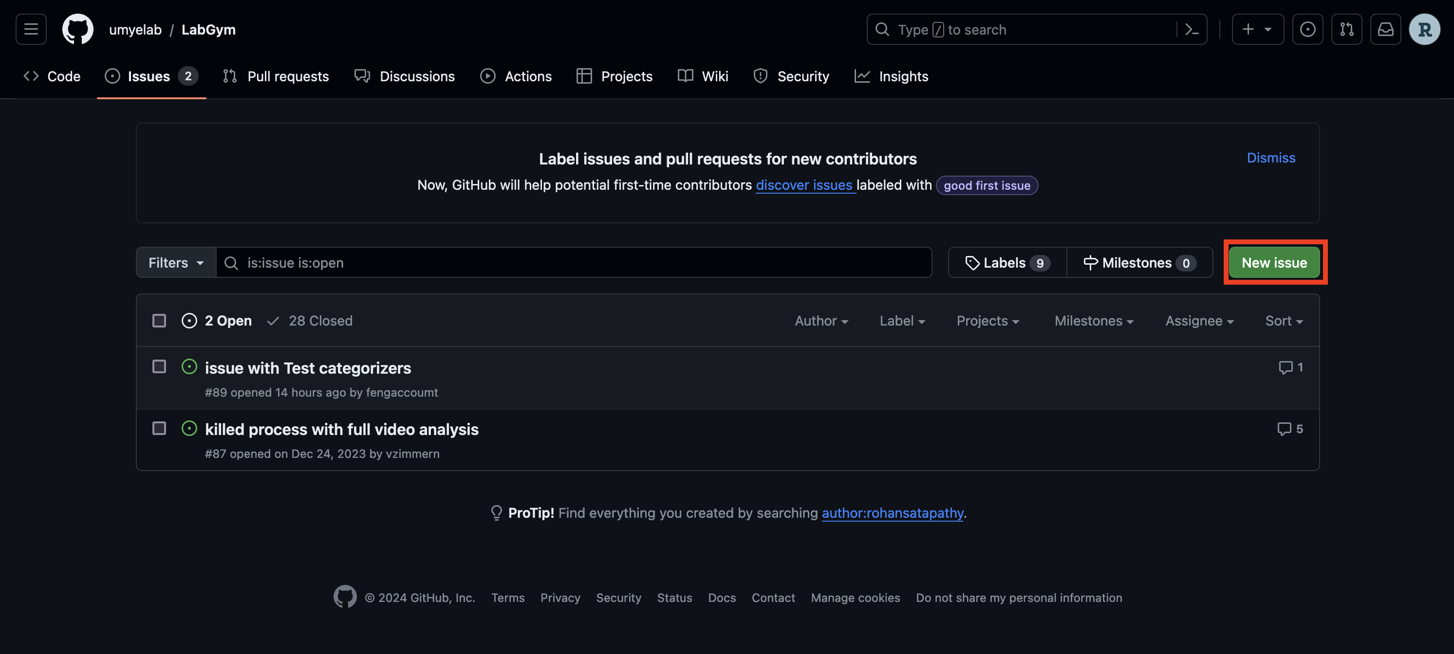Select checkbox for issue with Test categorizers
The image size is (1454, 654).
(x=159, y=366)
